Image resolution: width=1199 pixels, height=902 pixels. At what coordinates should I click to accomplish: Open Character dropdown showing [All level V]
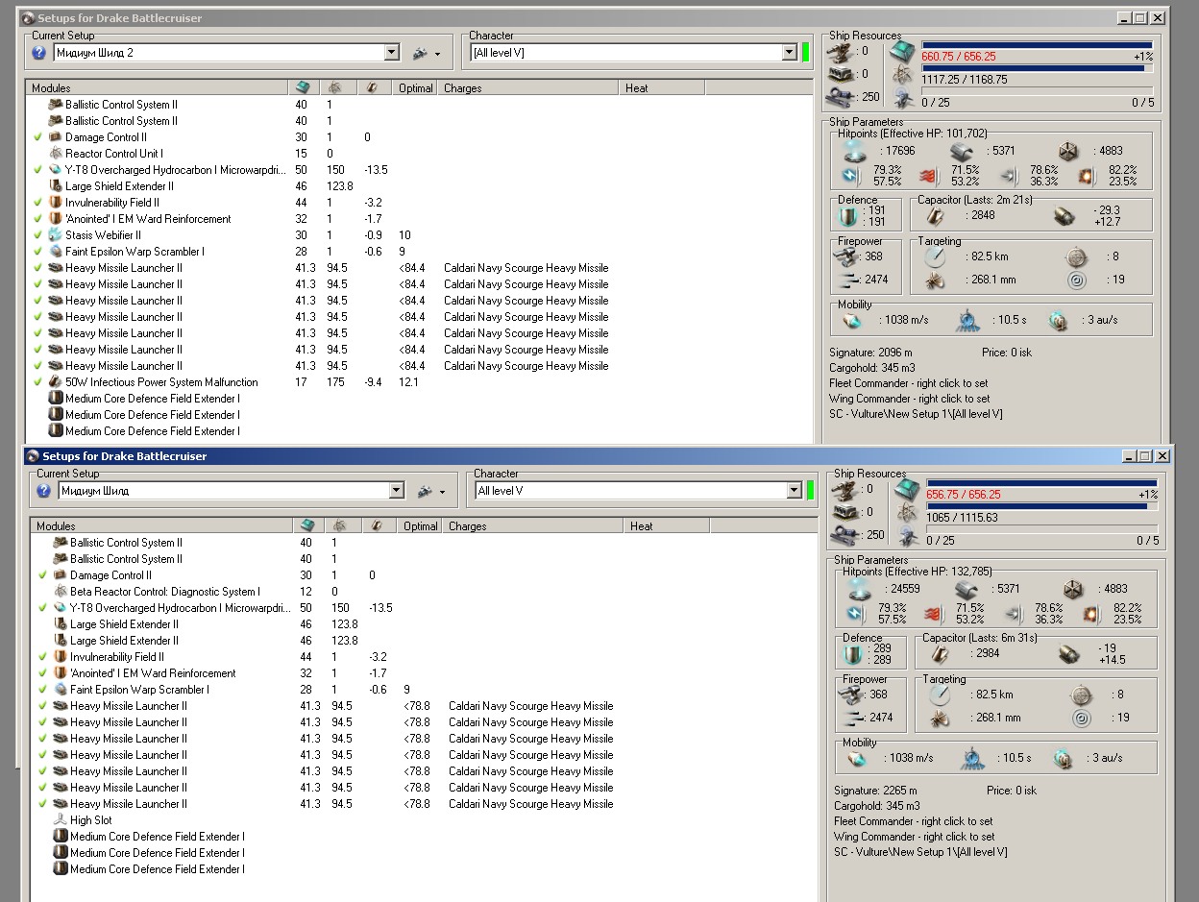[790, 53]
